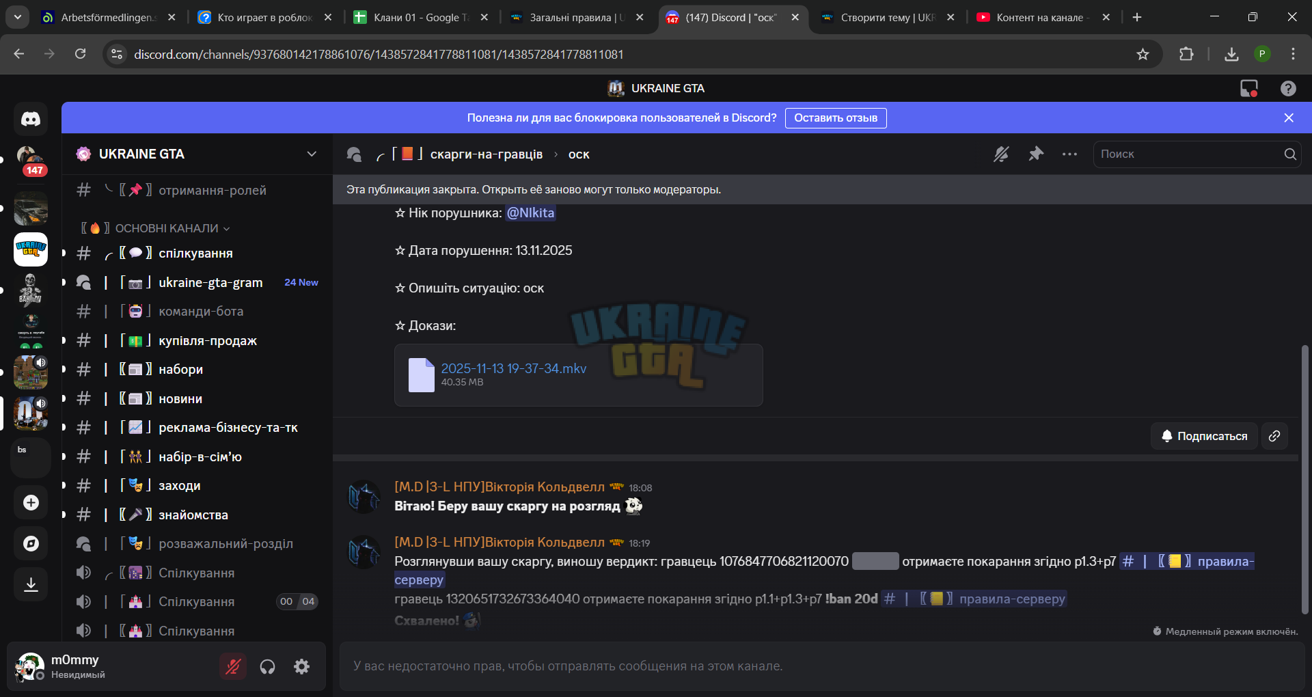Open the UKRAINE GTA server icon in sidebar
The height and width of the screenshot is (697, 1312).
(x=31, y=249)
